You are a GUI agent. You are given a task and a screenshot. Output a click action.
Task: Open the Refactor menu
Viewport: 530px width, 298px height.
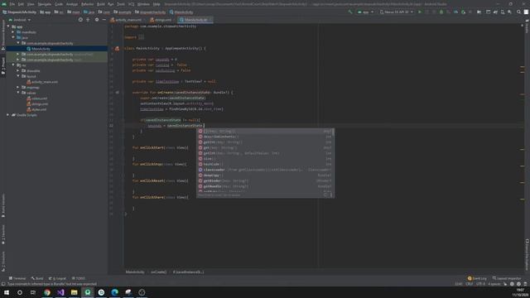(x=87, y=4)
